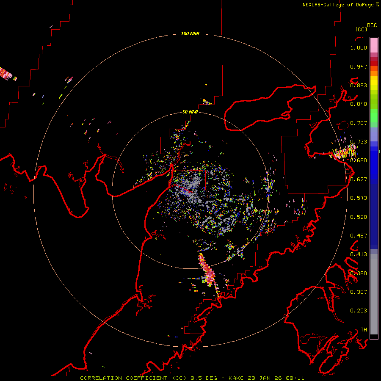The width and height of the screenshot is (381, 381).
Task: Click the 0.680 scale value
Action: tap(359, 160)
